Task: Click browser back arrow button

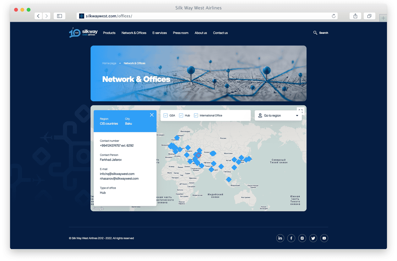Action: 38,16
